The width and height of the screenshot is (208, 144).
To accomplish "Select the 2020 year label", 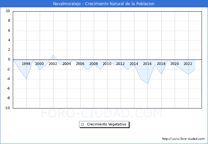I will tap(174, 64).
